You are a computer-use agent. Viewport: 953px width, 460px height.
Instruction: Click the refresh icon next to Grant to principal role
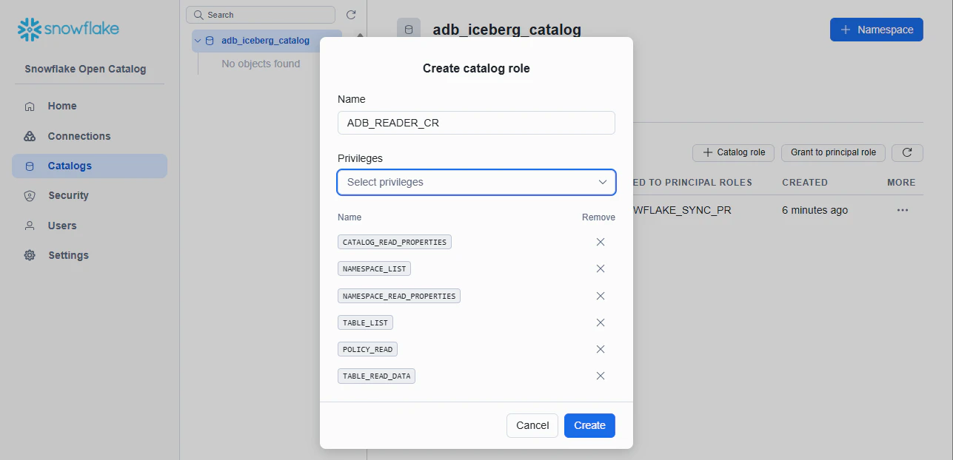(x=907, y=152)
